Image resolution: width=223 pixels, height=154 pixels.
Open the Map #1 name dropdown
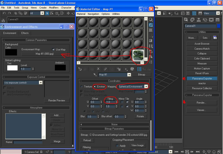click(x=129, y=75)
